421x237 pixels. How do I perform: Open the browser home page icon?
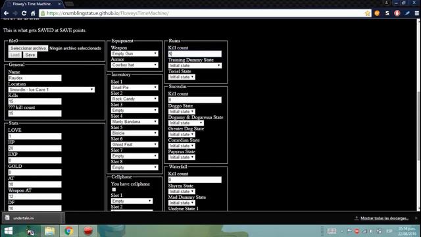[33, 13]
